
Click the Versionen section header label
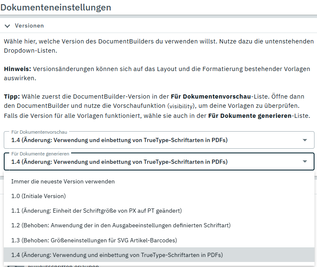pos(29,26)
